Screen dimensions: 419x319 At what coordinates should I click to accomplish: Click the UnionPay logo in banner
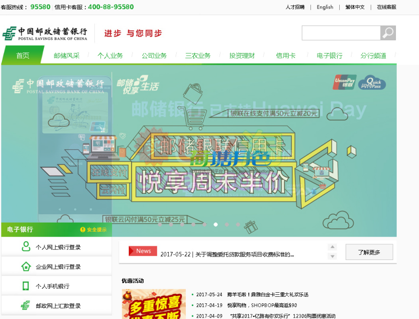[344, 82]
